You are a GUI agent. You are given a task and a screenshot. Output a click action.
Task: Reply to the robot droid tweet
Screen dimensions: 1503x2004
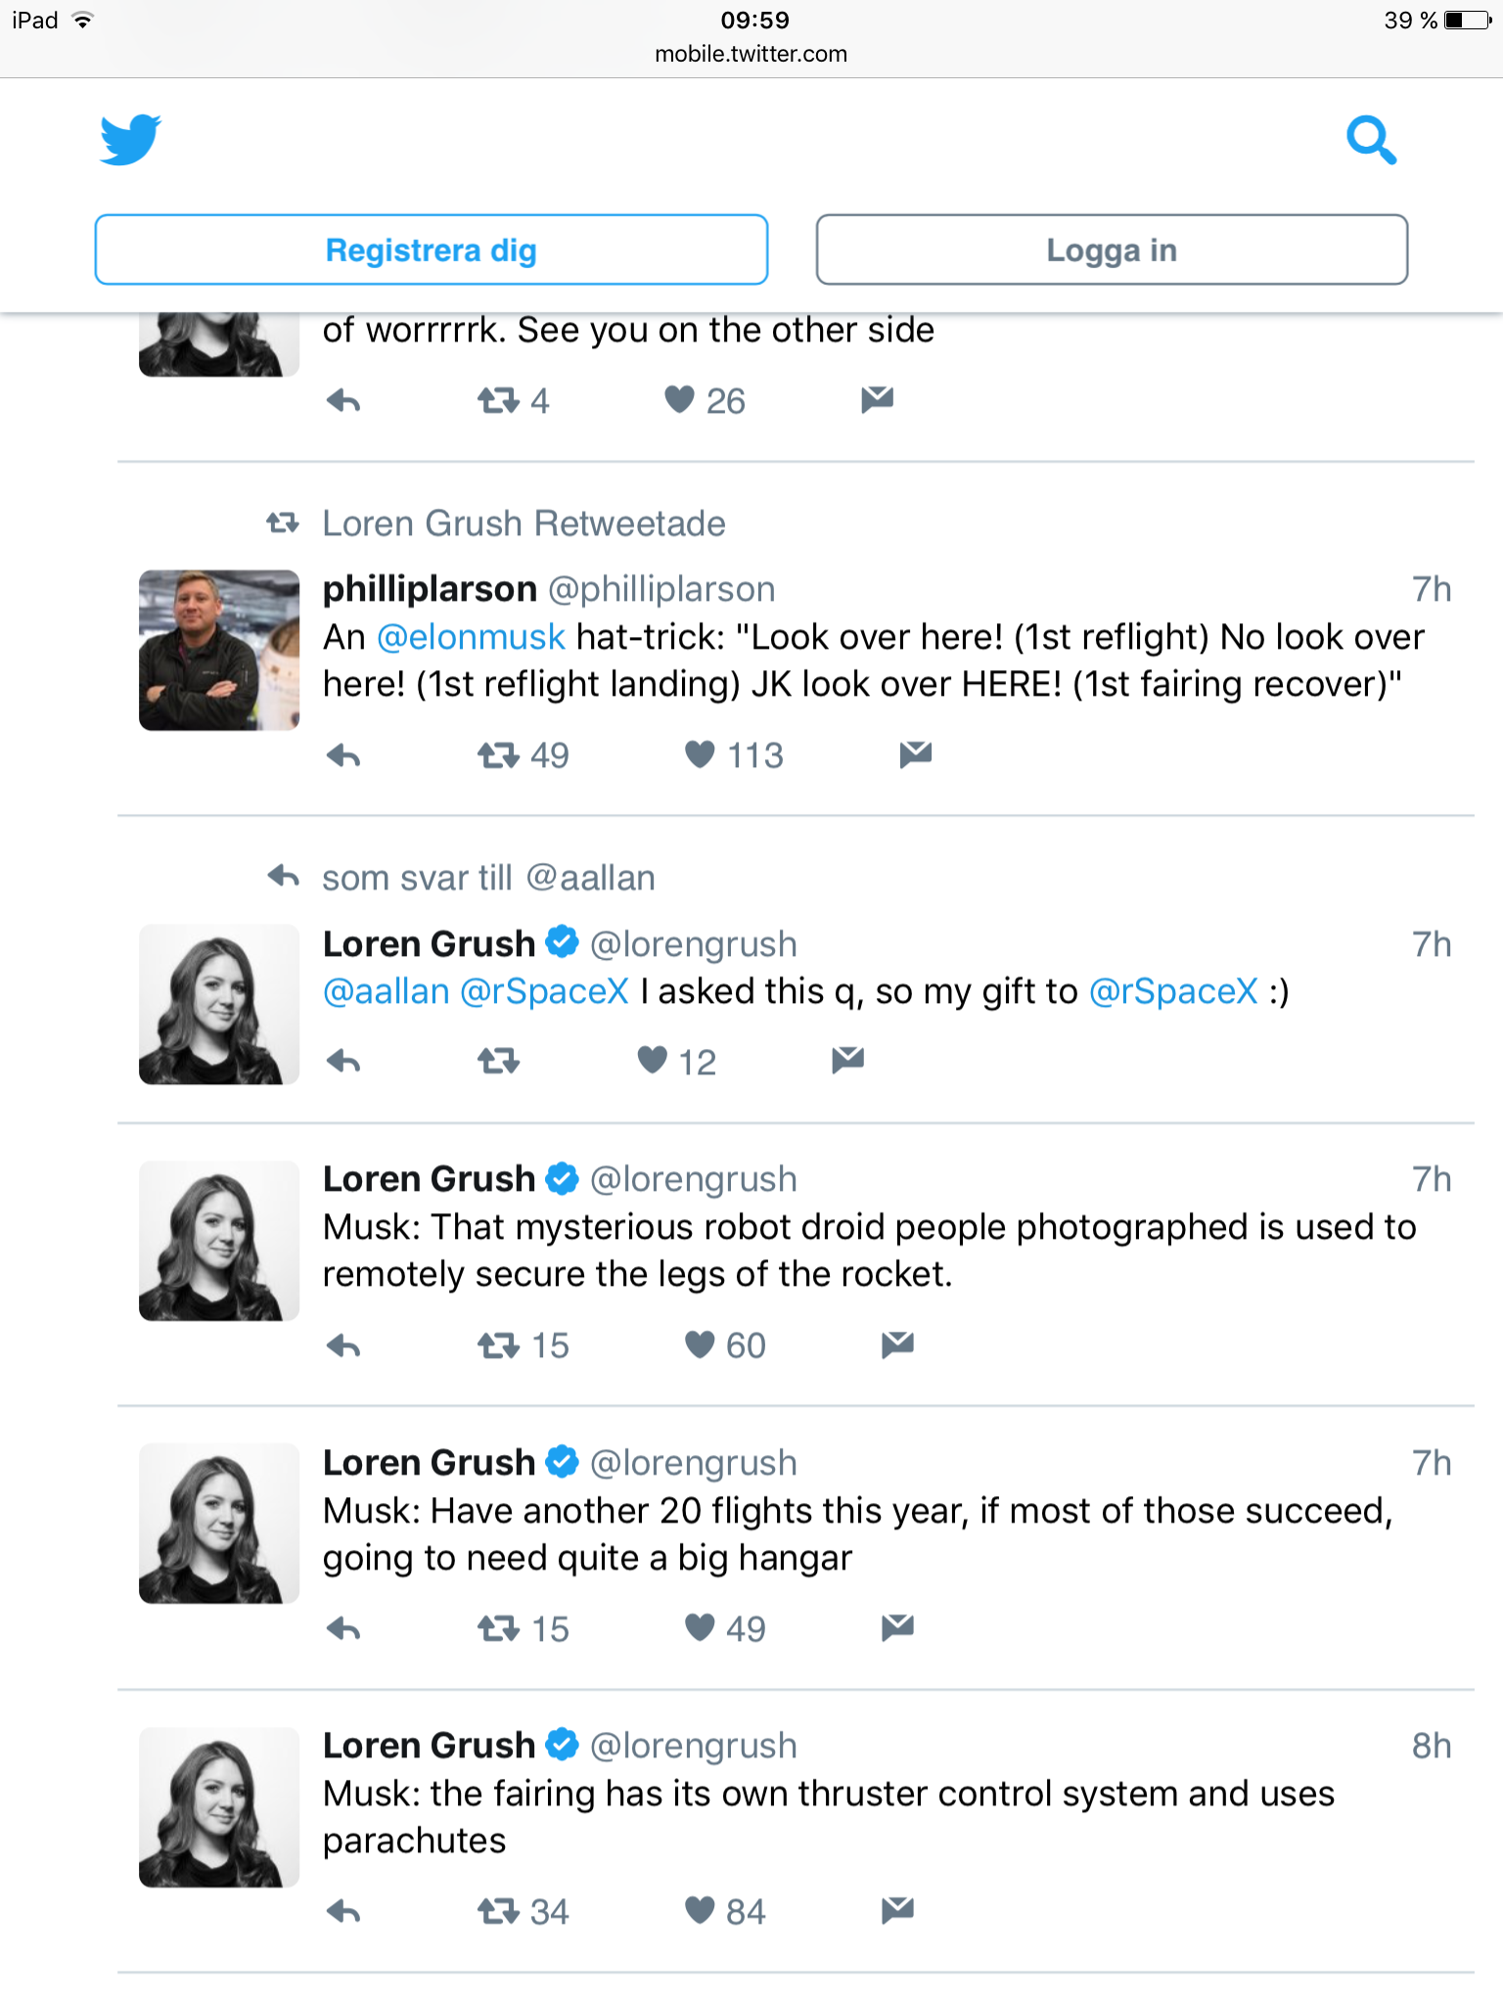343,1346
